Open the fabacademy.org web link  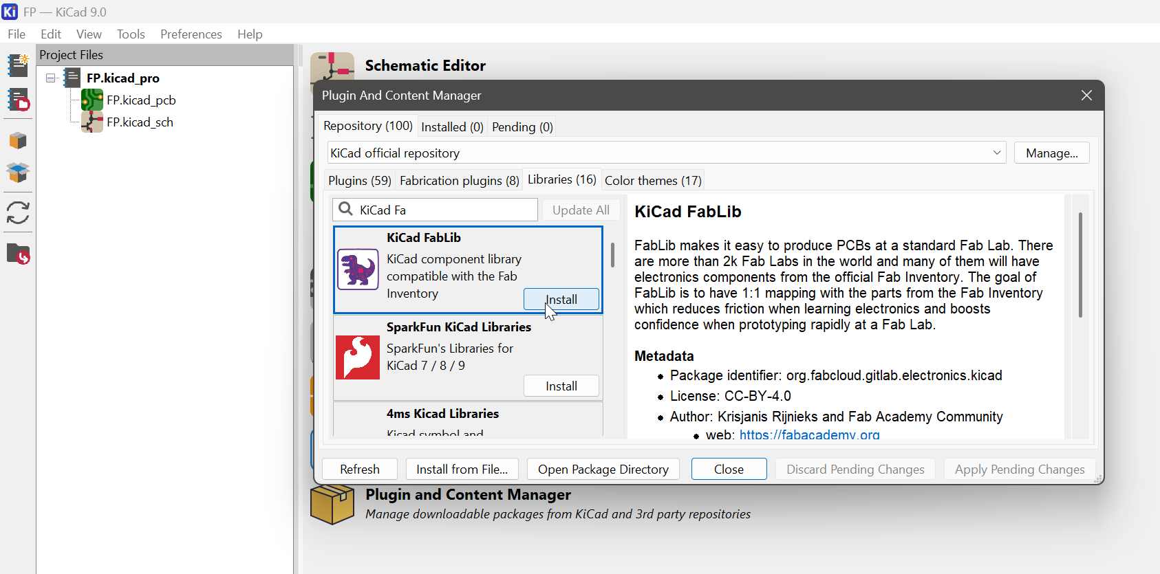(x=809, y=434)
